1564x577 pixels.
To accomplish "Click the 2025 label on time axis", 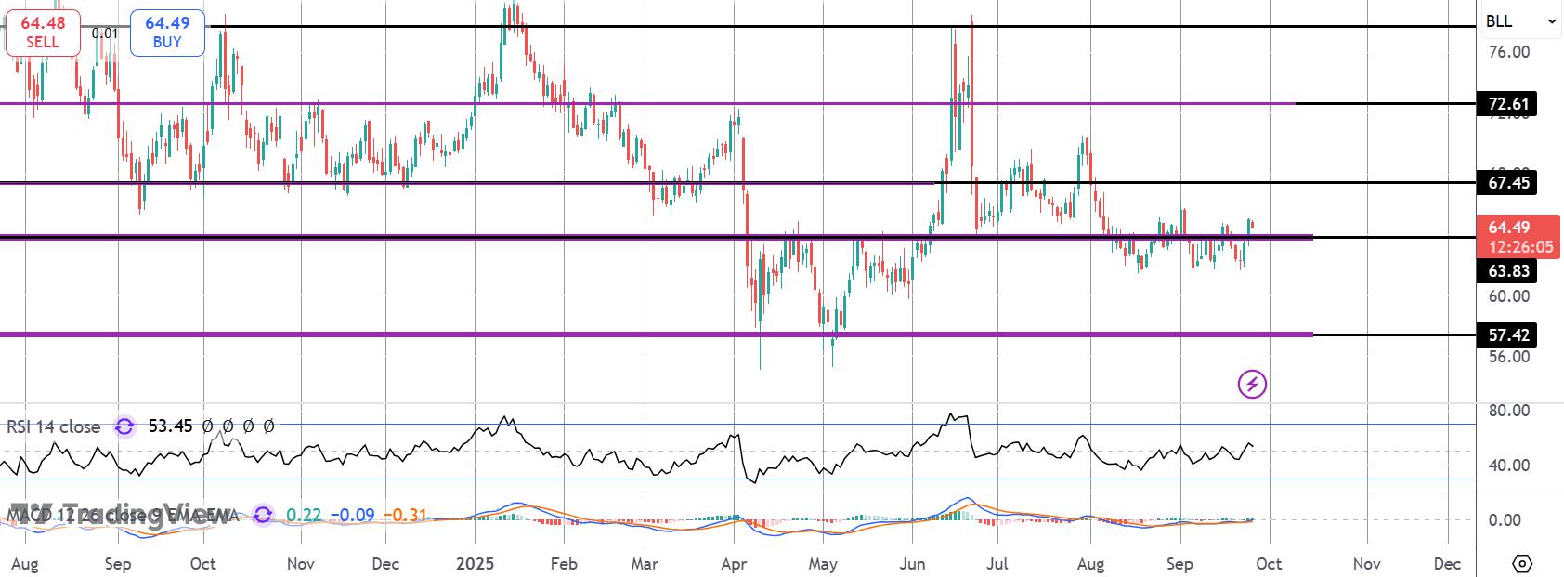I will click(x=476, y=564).
